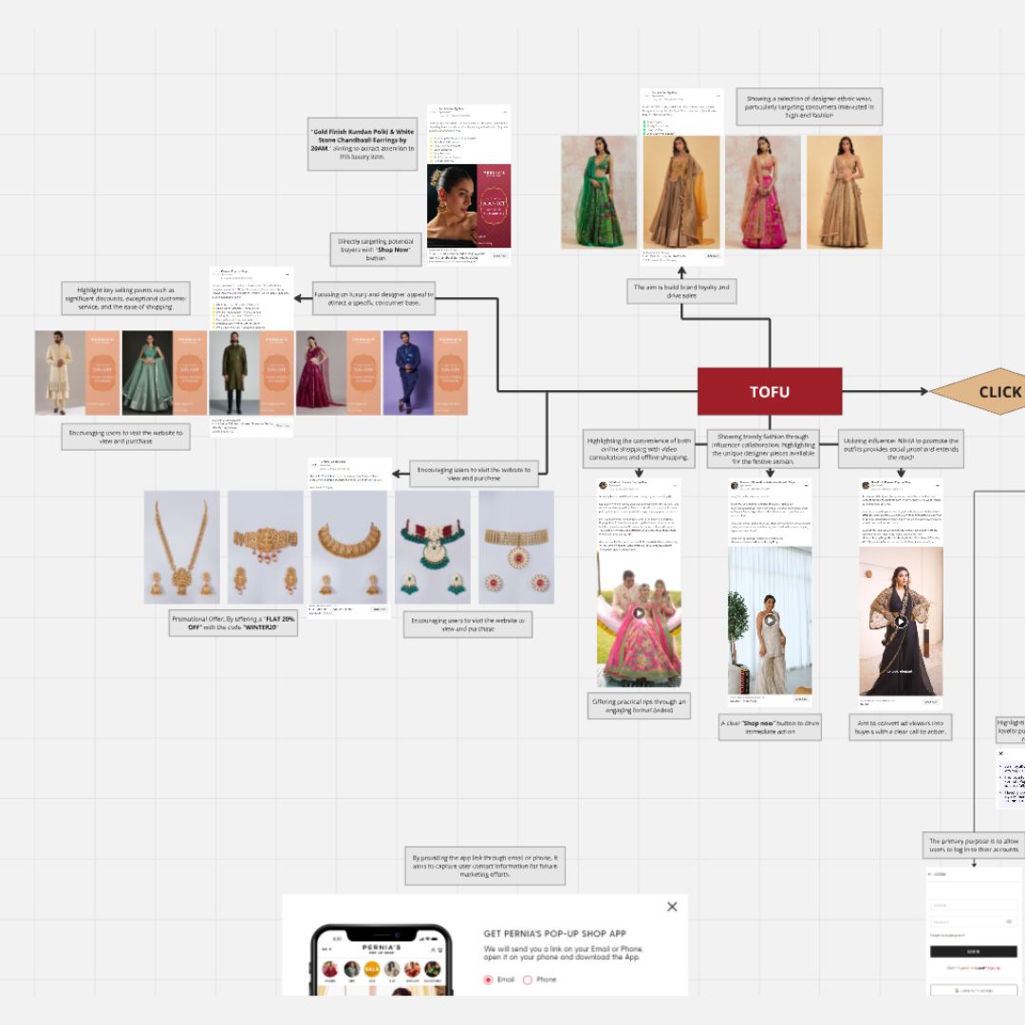
Task: Select the hot pink lehenga model image
Action: (x=763, y=192)
